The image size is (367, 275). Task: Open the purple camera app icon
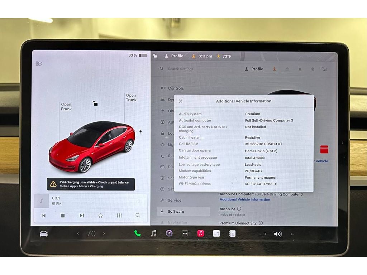click(x=169, y=233)
